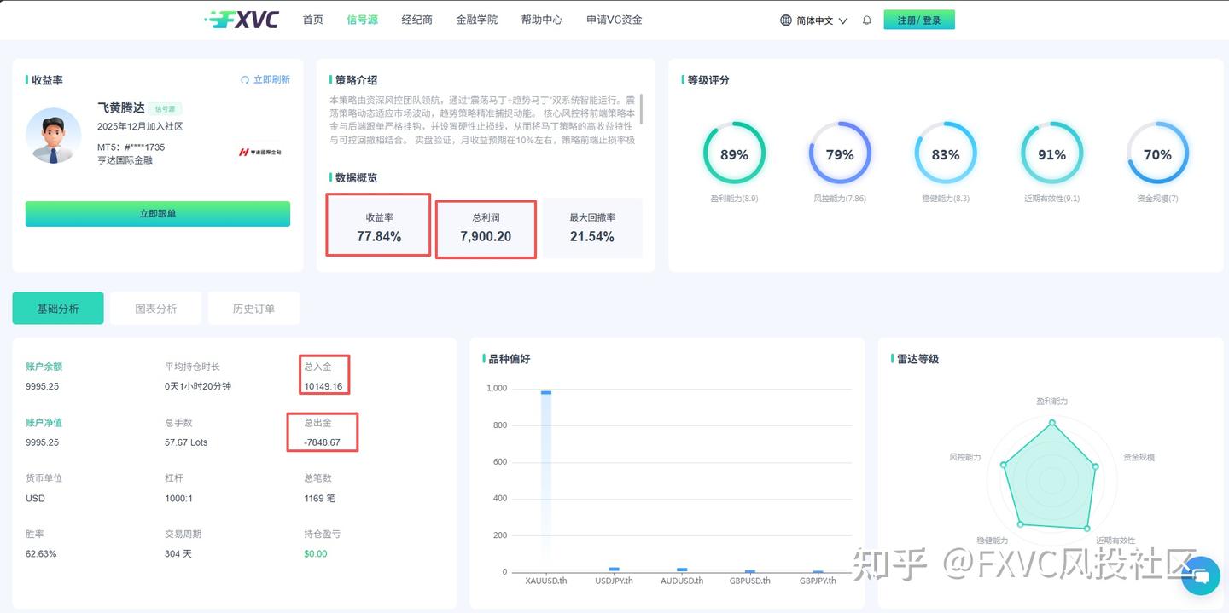Click the 89% 盈利能力 ring gauge
1229x613 pixels.
pos(734,154)
